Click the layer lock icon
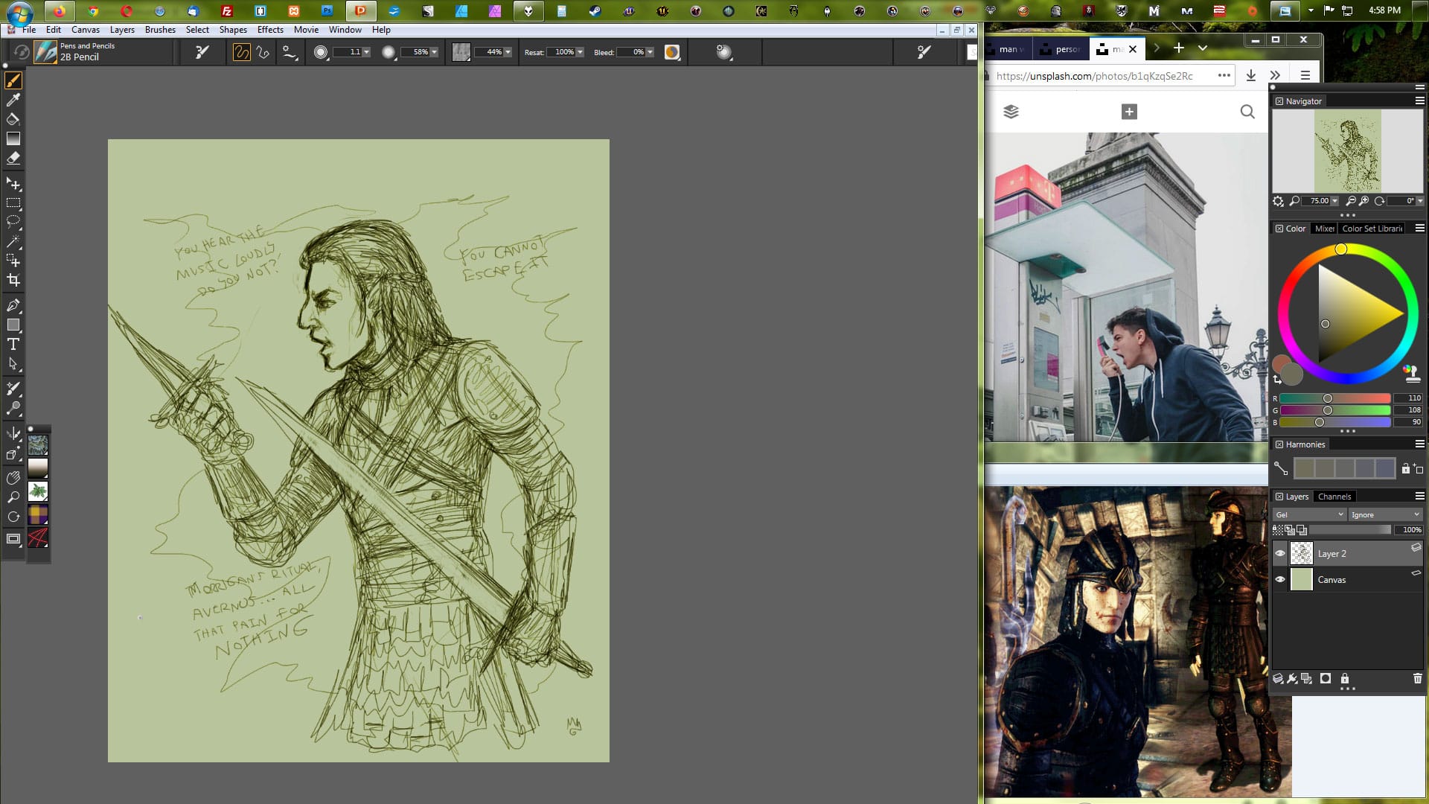 (1345, 678)
